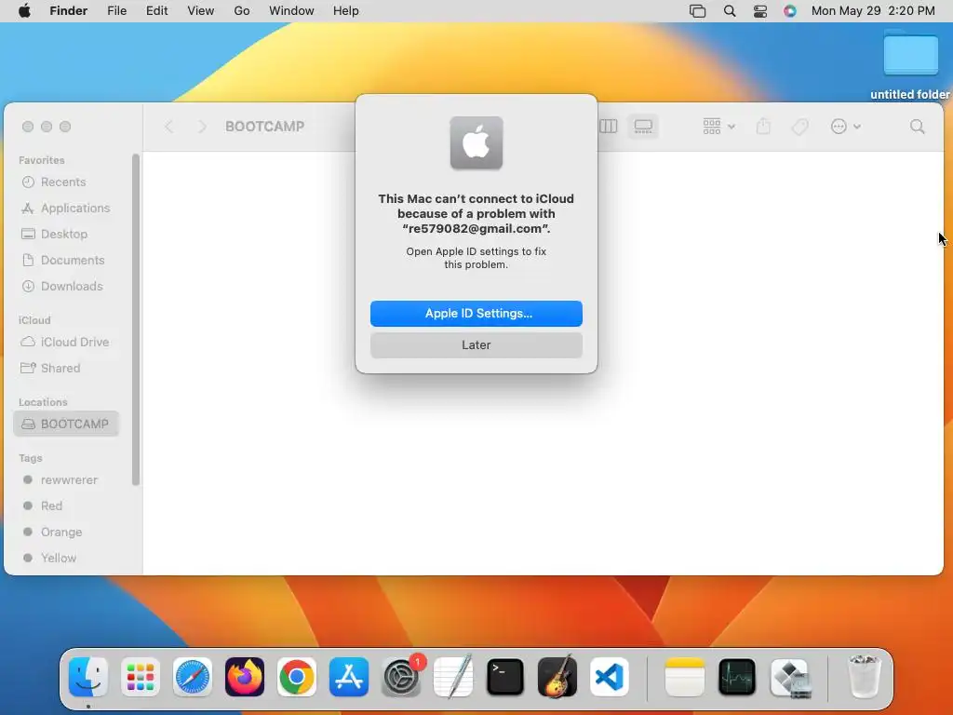The height and width of the screenshot is (715, 953).
Task: Open Finder from the Dock
Action: tap(88, 677)
